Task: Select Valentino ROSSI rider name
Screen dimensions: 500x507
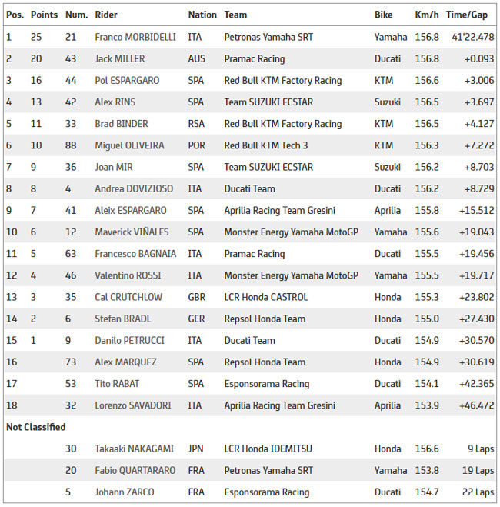Action: pyautogui.click(x=128, y=275)
